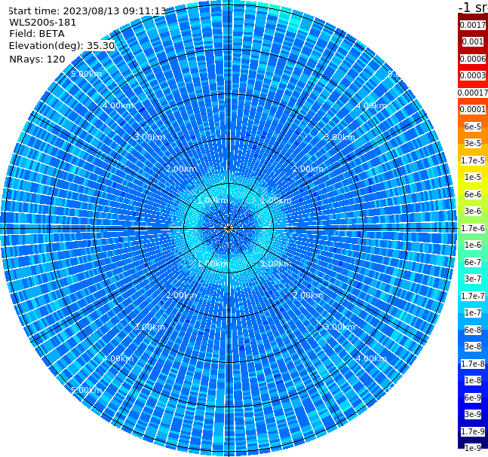
Task: Click the 3.00km range label in upper-left quadrant
Action: [x=149, y=137]
